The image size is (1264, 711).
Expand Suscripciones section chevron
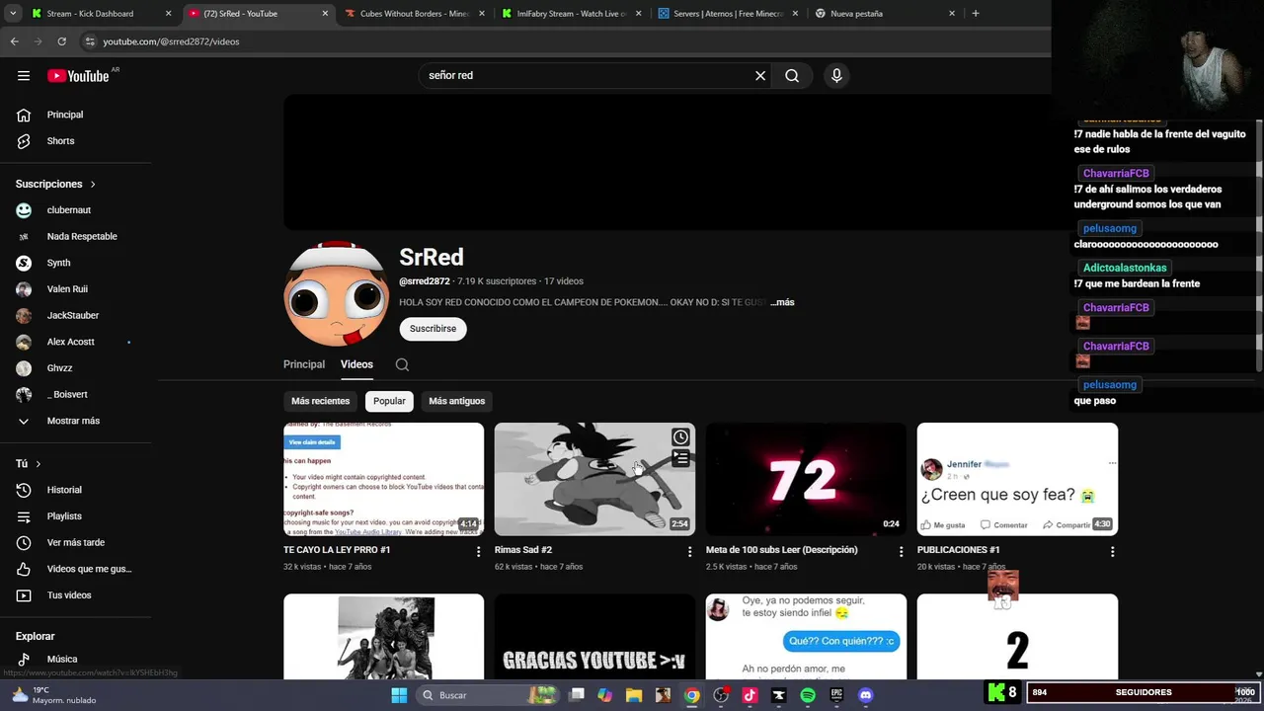93,185
